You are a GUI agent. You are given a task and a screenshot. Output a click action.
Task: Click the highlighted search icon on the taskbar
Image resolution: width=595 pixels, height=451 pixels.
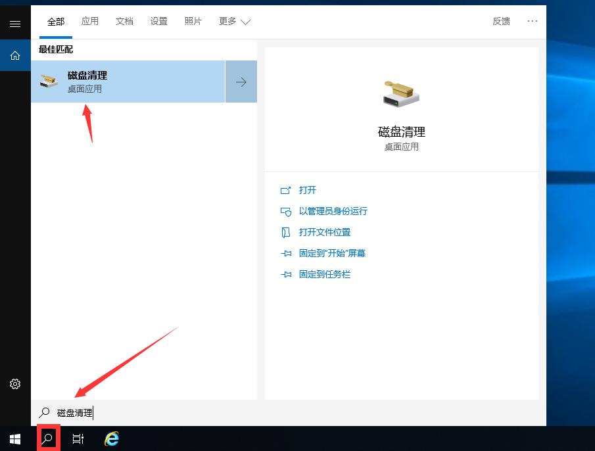(x=47, y=438)
